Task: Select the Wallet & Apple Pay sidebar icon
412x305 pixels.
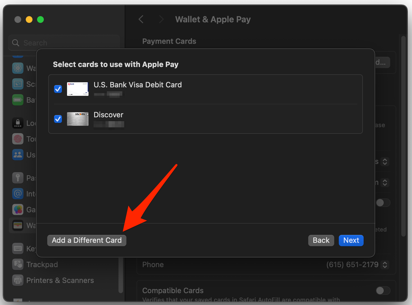Action: tap(18, 225)
